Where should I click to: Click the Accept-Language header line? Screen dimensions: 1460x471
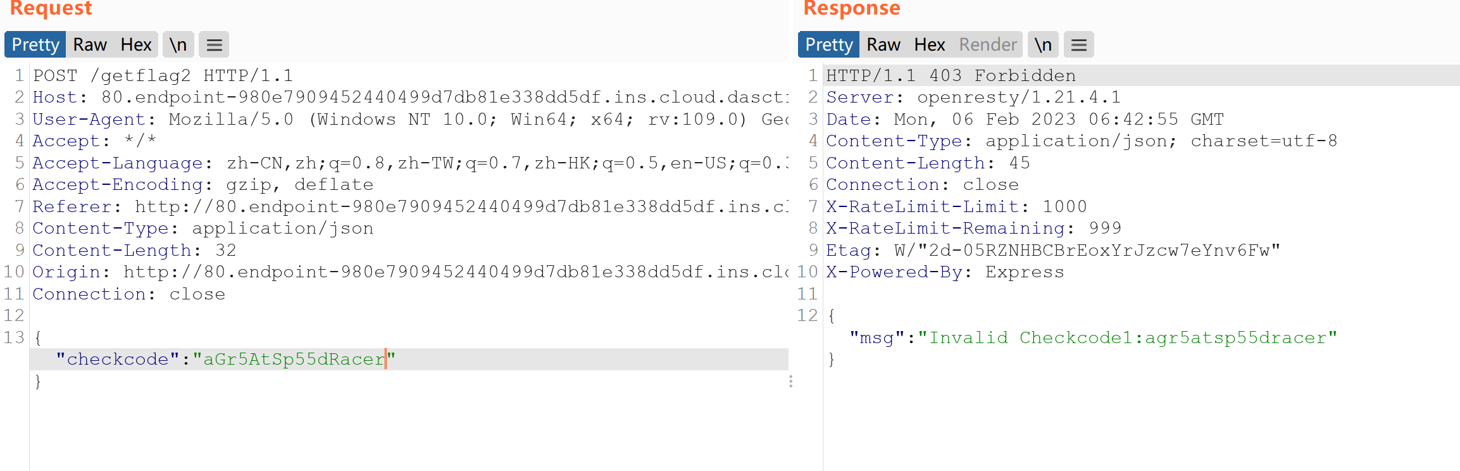pyautogui.click(x=410, y=163)
